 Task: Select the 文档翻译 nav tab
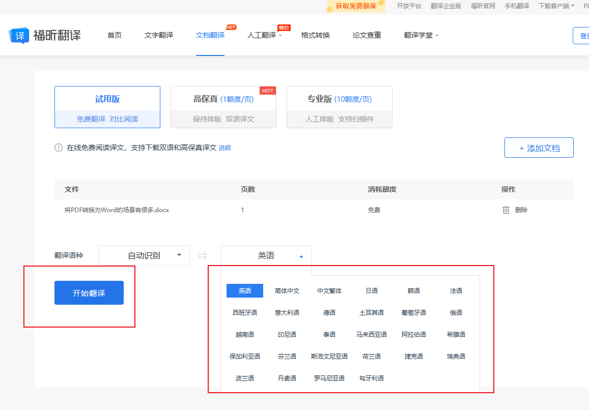click(x=210, y=35)
